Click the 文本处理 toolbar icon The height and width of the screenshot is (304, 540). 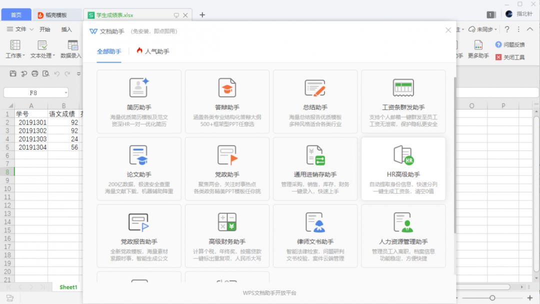pyautogui.click(x=42, y=45)
